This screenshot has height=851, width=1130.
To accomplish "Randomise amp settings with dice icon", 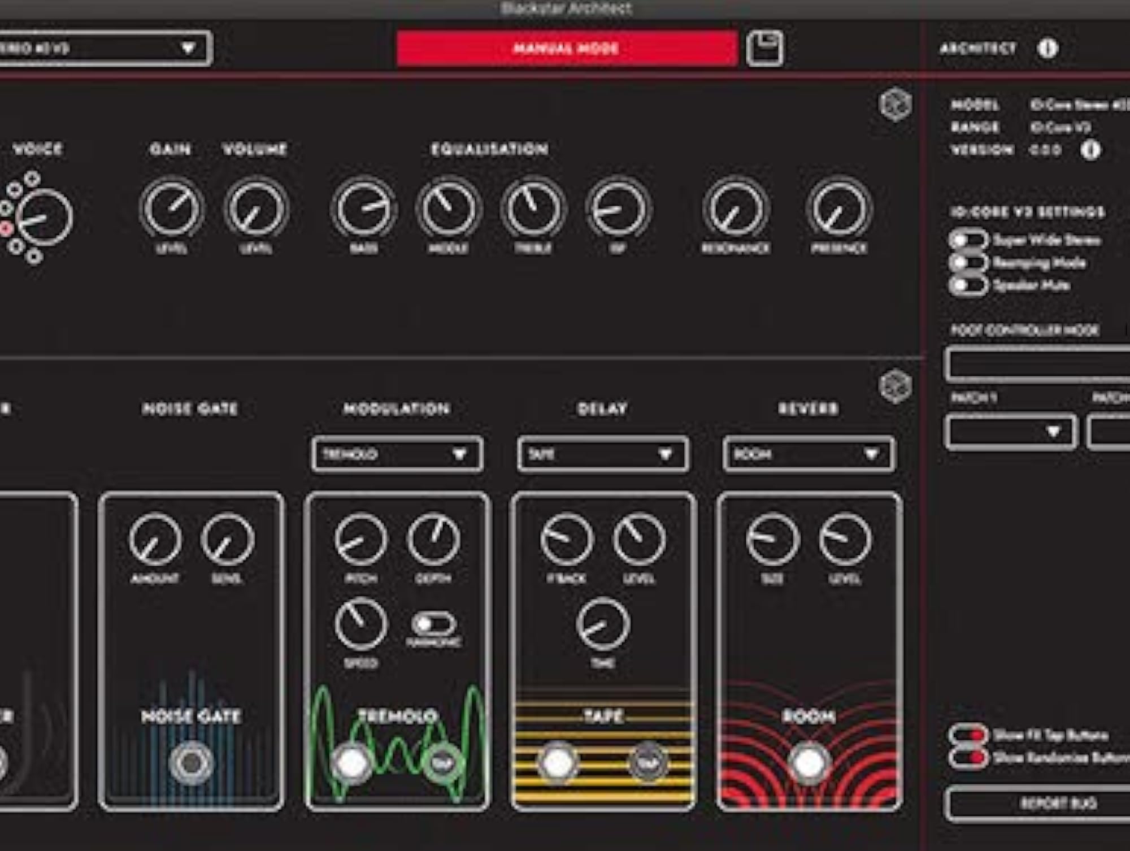I will (896, 105).
